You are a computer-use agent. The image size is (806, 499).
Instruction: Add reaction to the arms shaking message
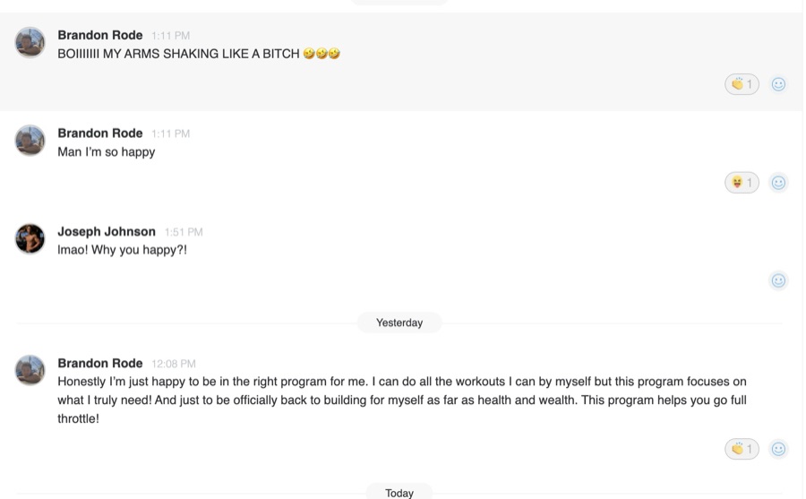pos(778,84)
